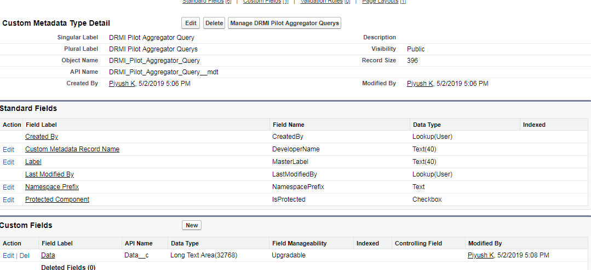Click Edit for the Data custom field
The width and height of the screenshot is (591, 270).
[x=9, y=255]
